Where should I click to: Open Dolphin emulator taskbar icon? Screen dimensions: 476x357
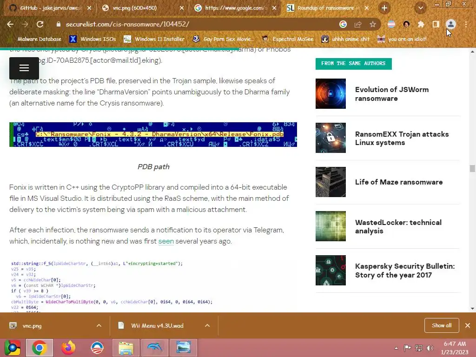(x=155, y=348)
